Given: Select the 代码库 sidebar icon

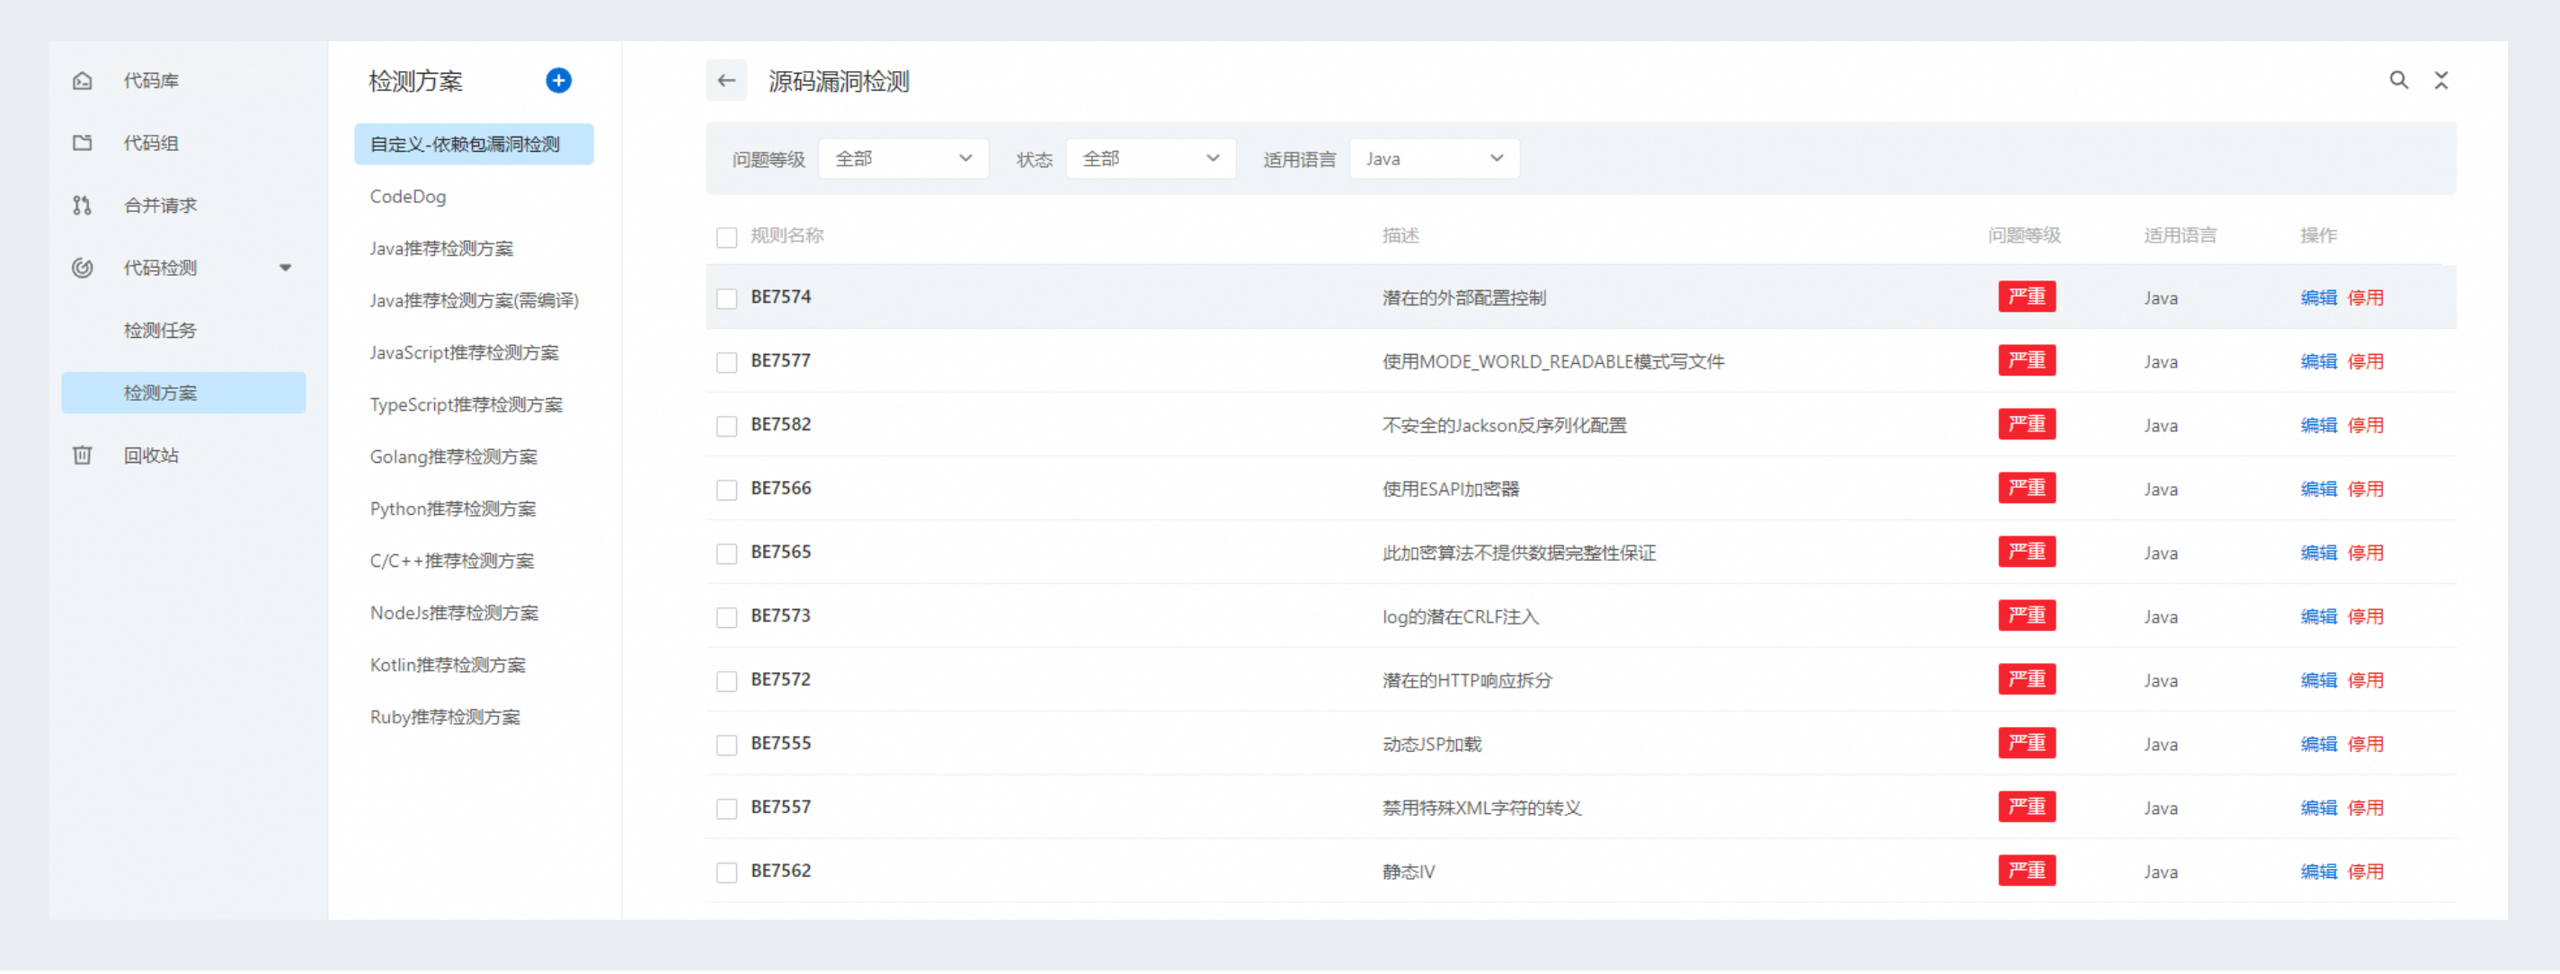Looking at the screenshot, I should click(83, 81).
